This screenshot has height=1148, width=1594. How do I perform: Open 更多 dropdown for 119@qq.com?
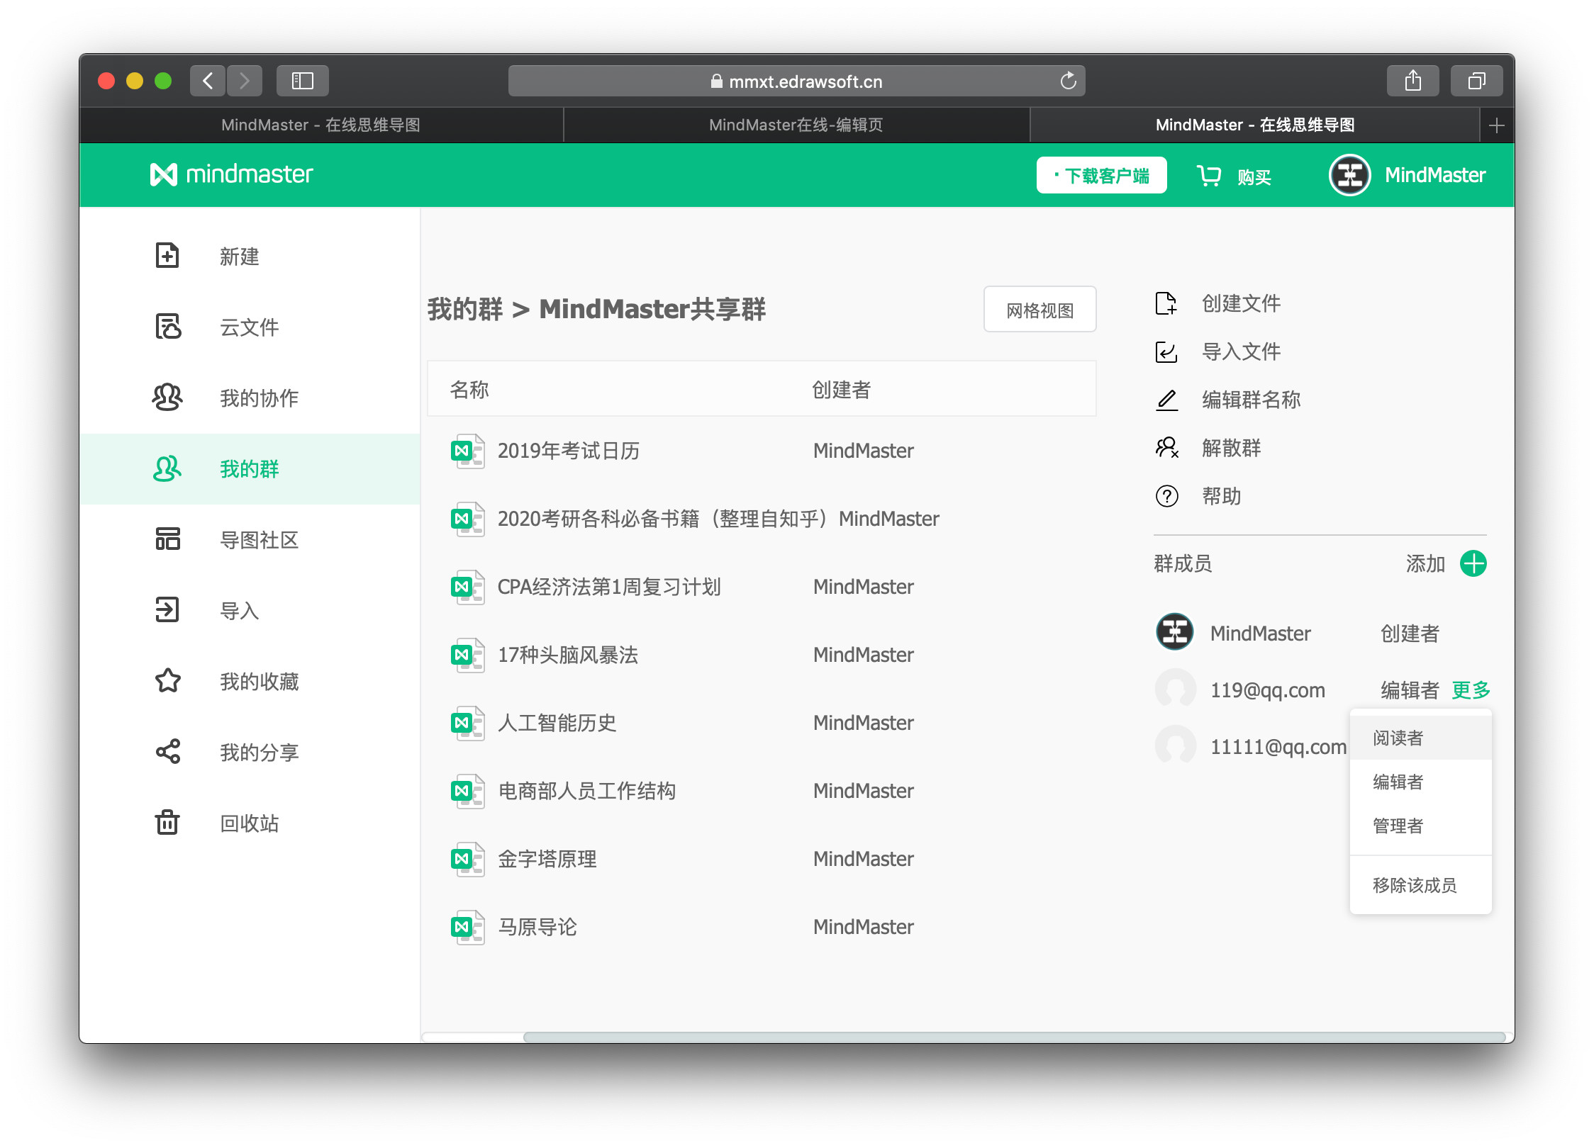(1471, 690)
